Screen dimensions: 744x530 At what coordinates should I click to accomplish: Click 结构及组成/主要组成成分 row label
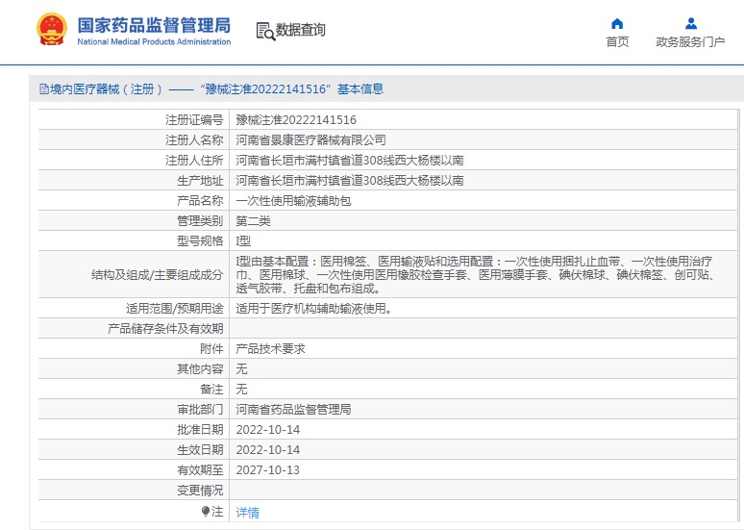point(157,274)
